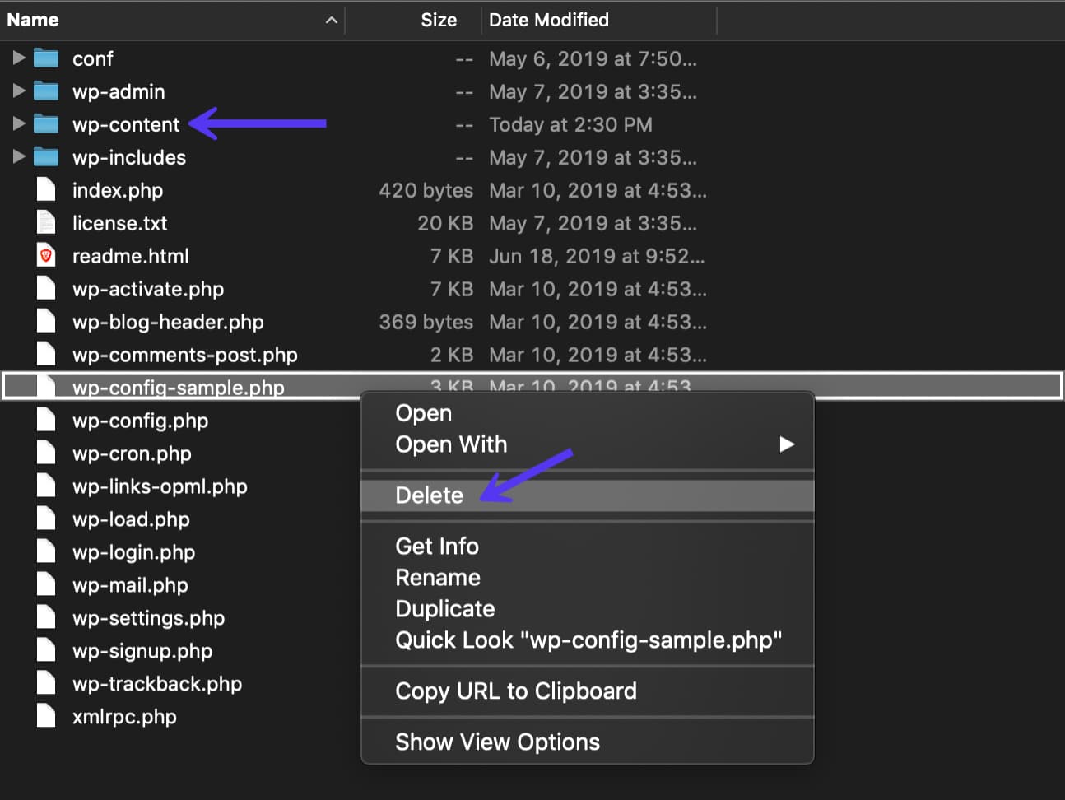
Task: Open the wp-includes folder icon
Action: (46, 157)
